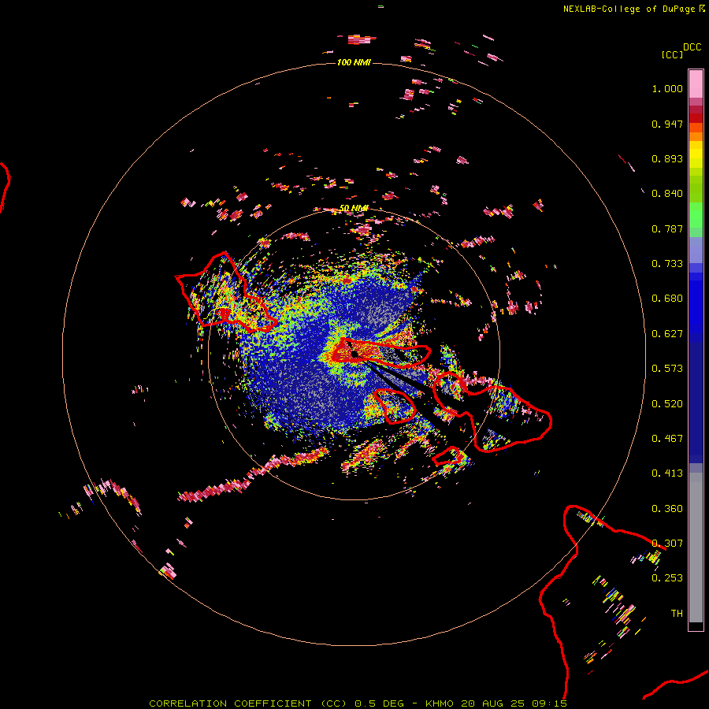The width and height of the screenshot is (709, 709).
Task: Pick the bright blue color bar segment
Action: pos(696,307)
